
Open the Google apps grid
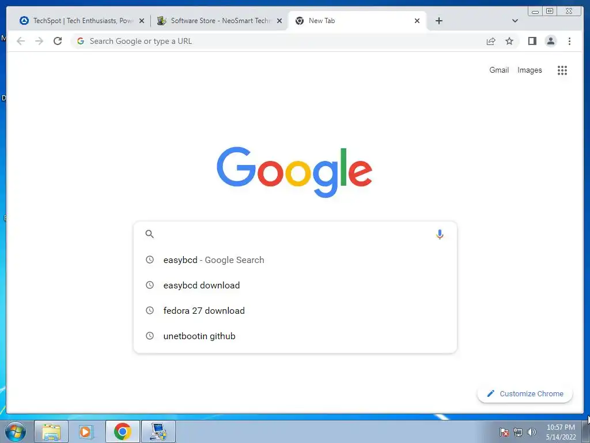pyautogui.click(x=562, y=70)
